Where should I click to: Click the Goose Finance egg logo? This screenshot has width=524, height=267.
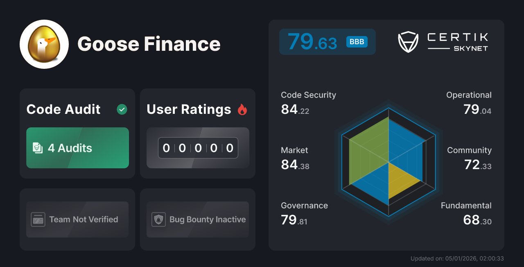tap(44, 44)
